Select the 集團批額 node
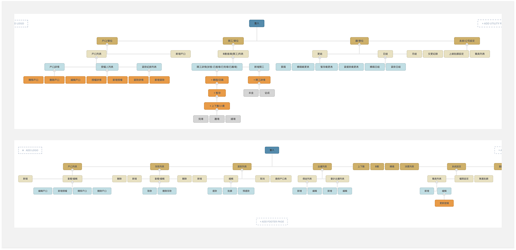The width and height of the screenshot is (516, 250). click(484, 179)
